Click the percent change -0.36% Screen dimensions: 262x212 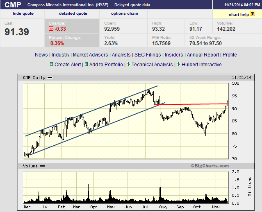click(56, 43)
